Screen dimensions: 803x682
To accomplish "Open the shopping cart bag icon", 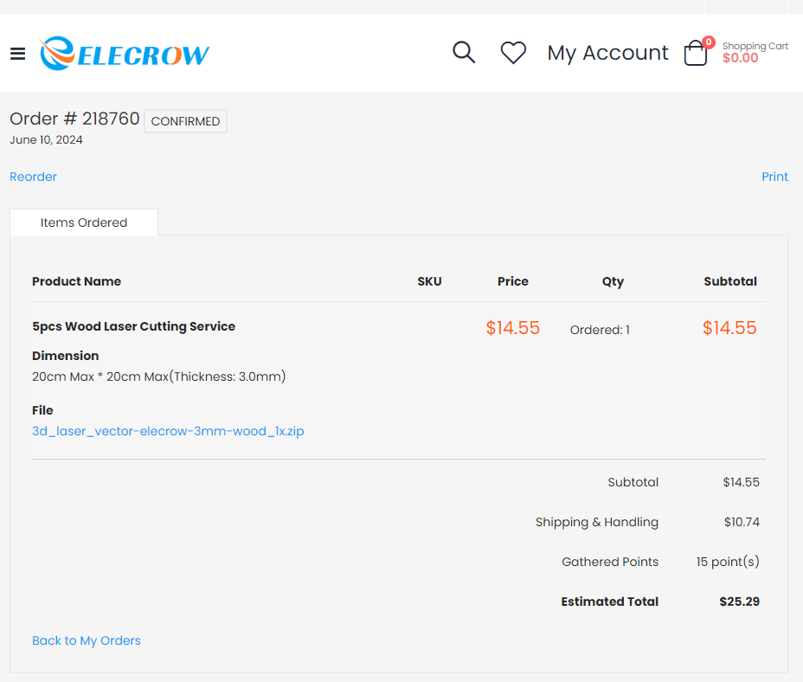I will [x=695, y=55].
